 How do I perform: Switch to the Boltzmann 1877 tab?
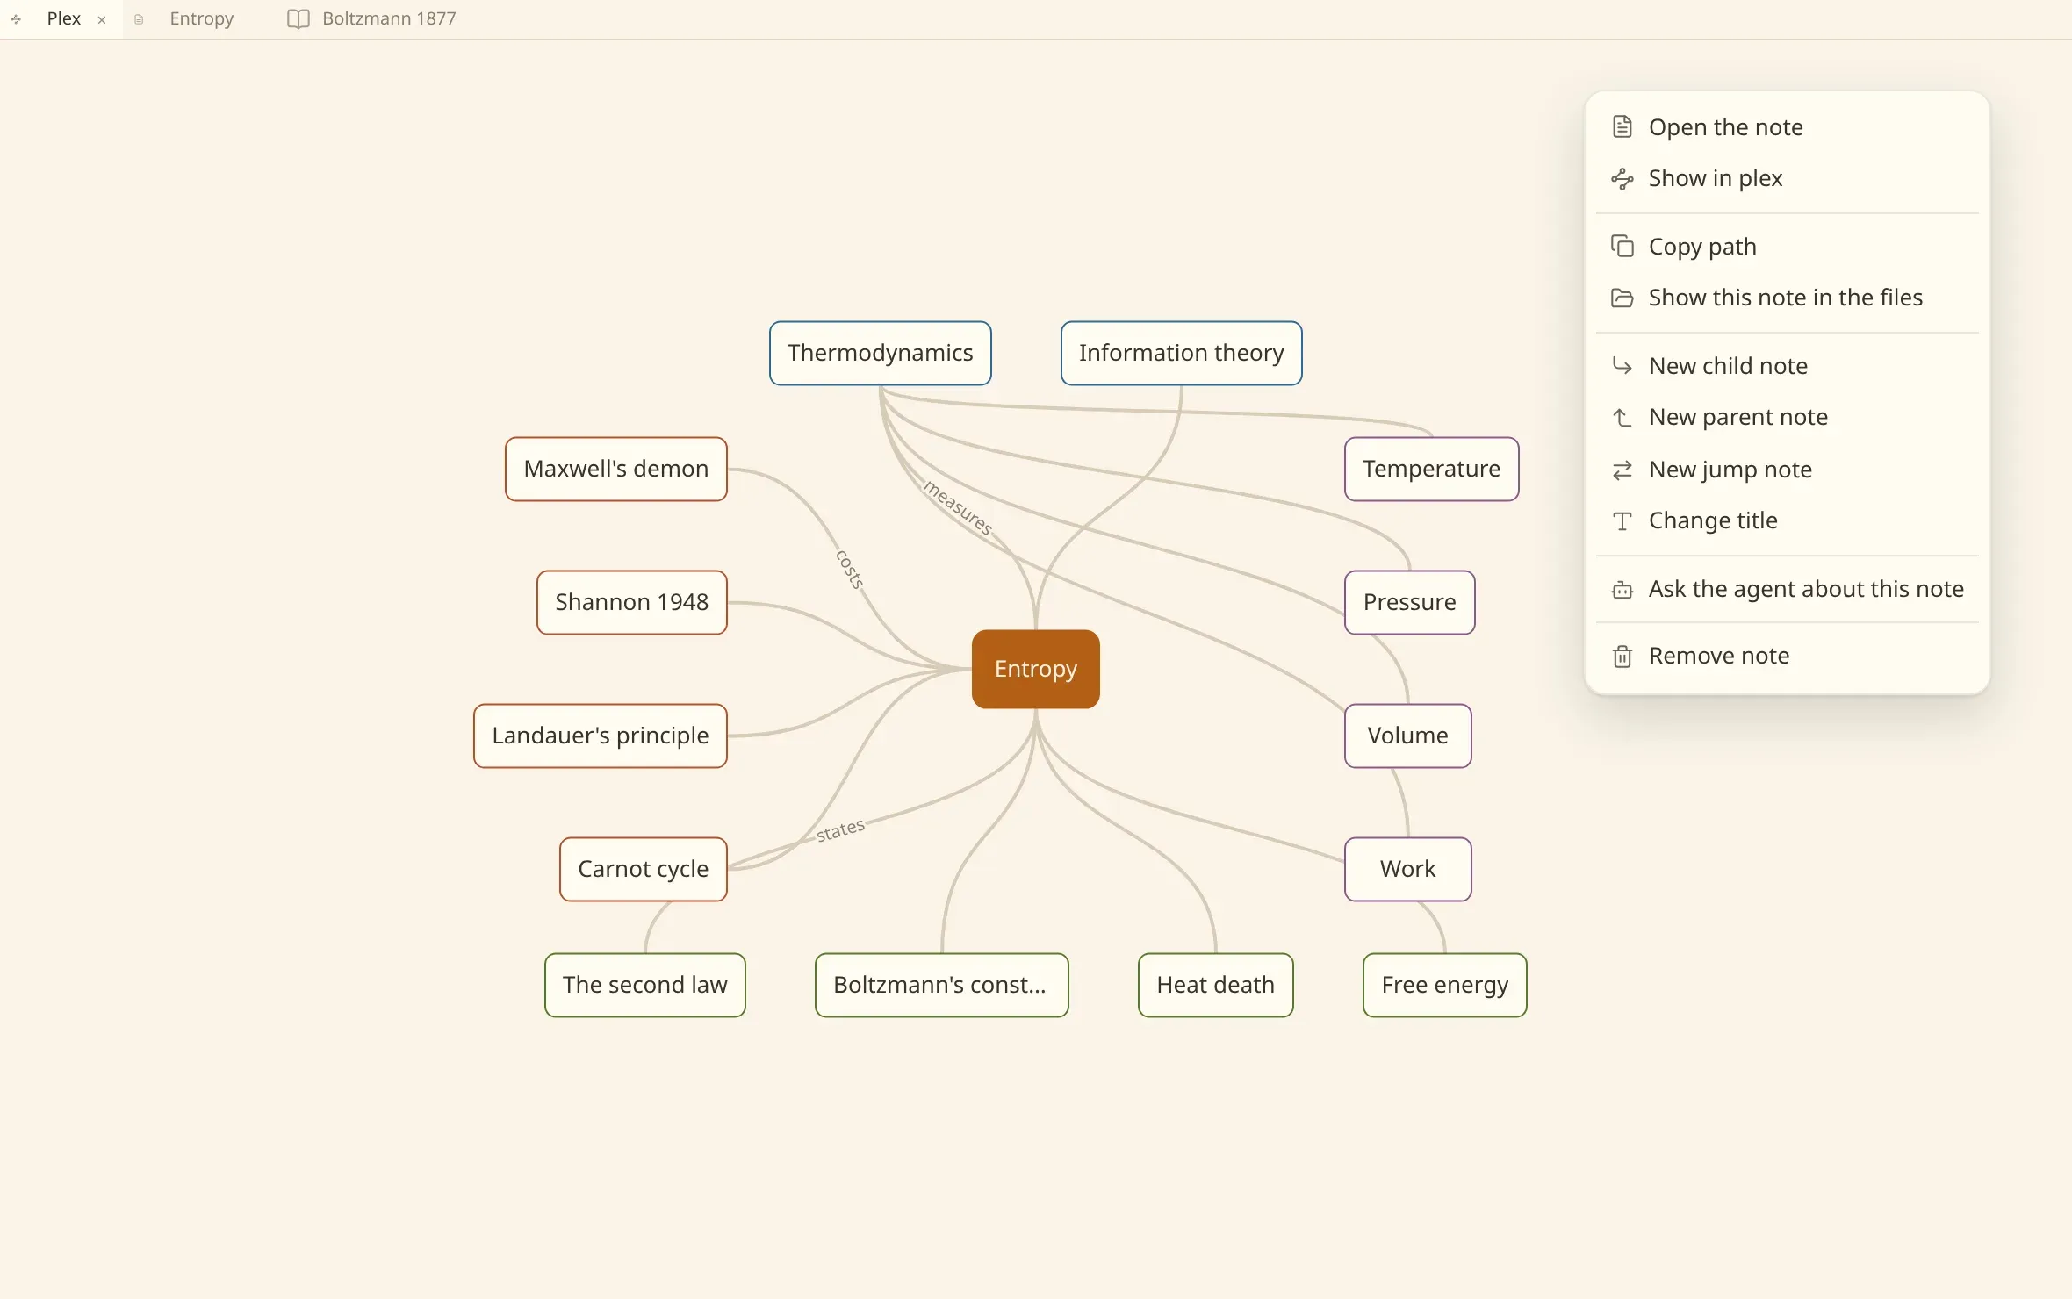[372, 18]
